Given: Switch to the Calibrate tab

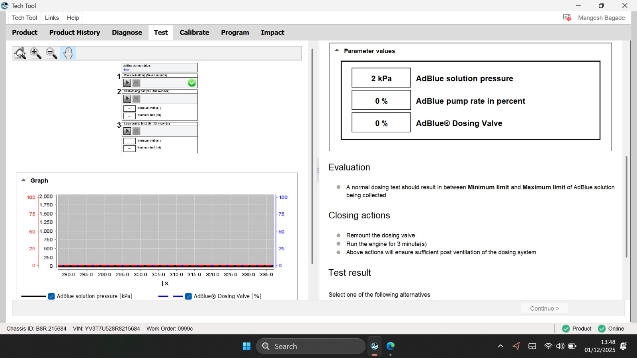Looking at the screenshot, I should pos(194,33).
